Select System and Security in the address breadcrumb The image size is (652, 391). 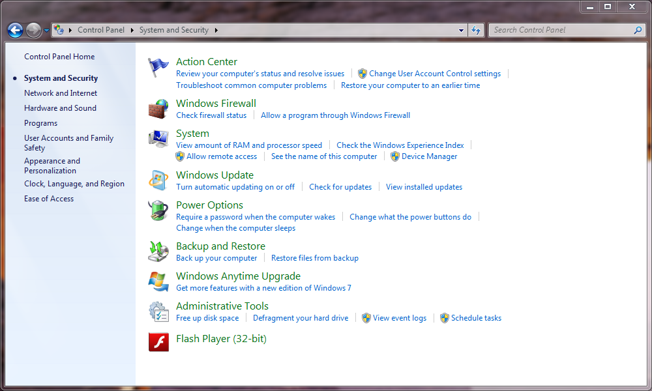(174, 30)
